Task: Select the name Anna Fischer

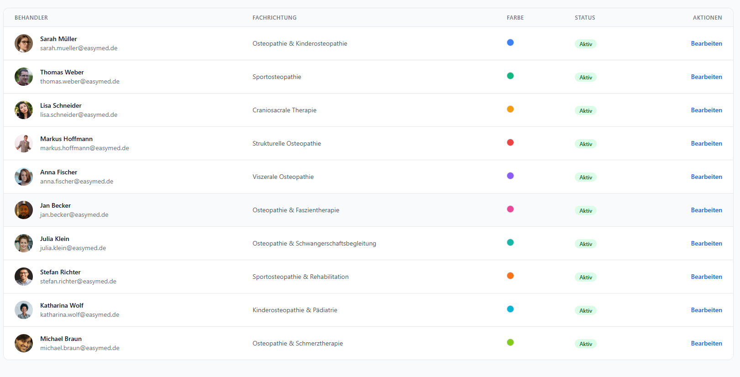Action: 58,172
